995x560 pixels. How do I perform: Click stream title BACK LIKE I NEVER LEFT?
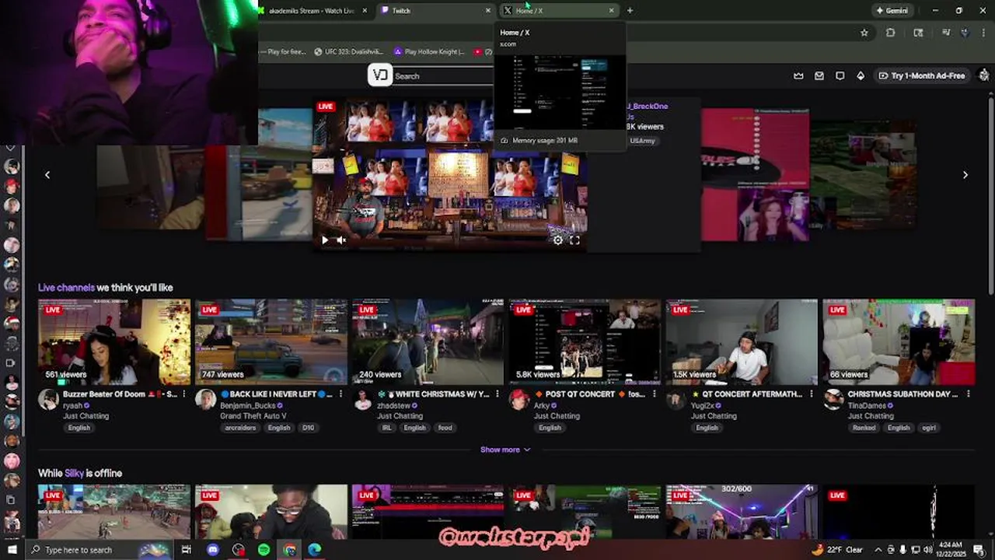point(276,394)
